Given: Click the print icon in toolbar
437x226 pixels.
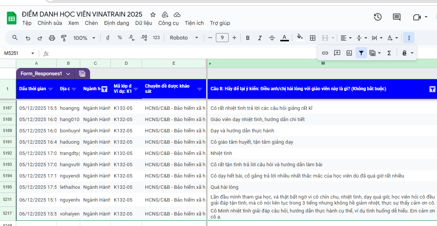Looking at the screenshot, I should click(x=52, y=38).
